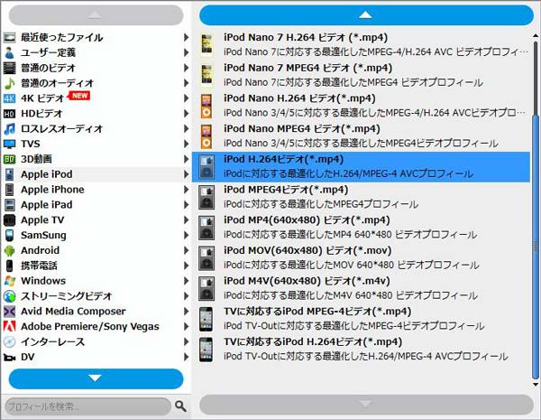Click the 3D動画 icon
Screen dimensions: 541x420
coord(9,159)
